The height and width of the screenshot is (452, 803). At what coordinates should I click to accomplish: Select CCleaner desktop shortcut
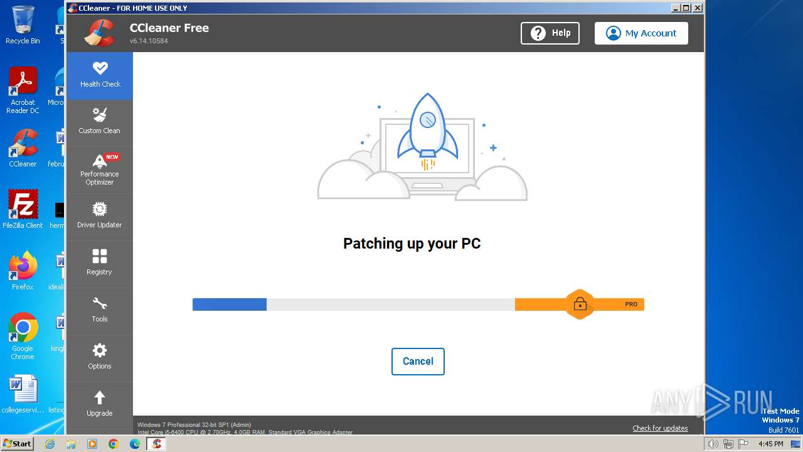tap(23, 149)
